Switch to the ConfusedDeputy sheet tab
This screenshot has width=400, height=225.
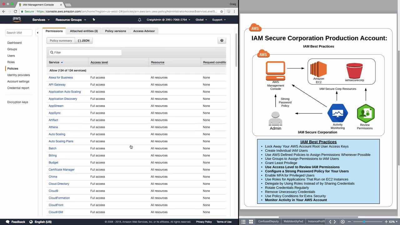tap(268, 222)
